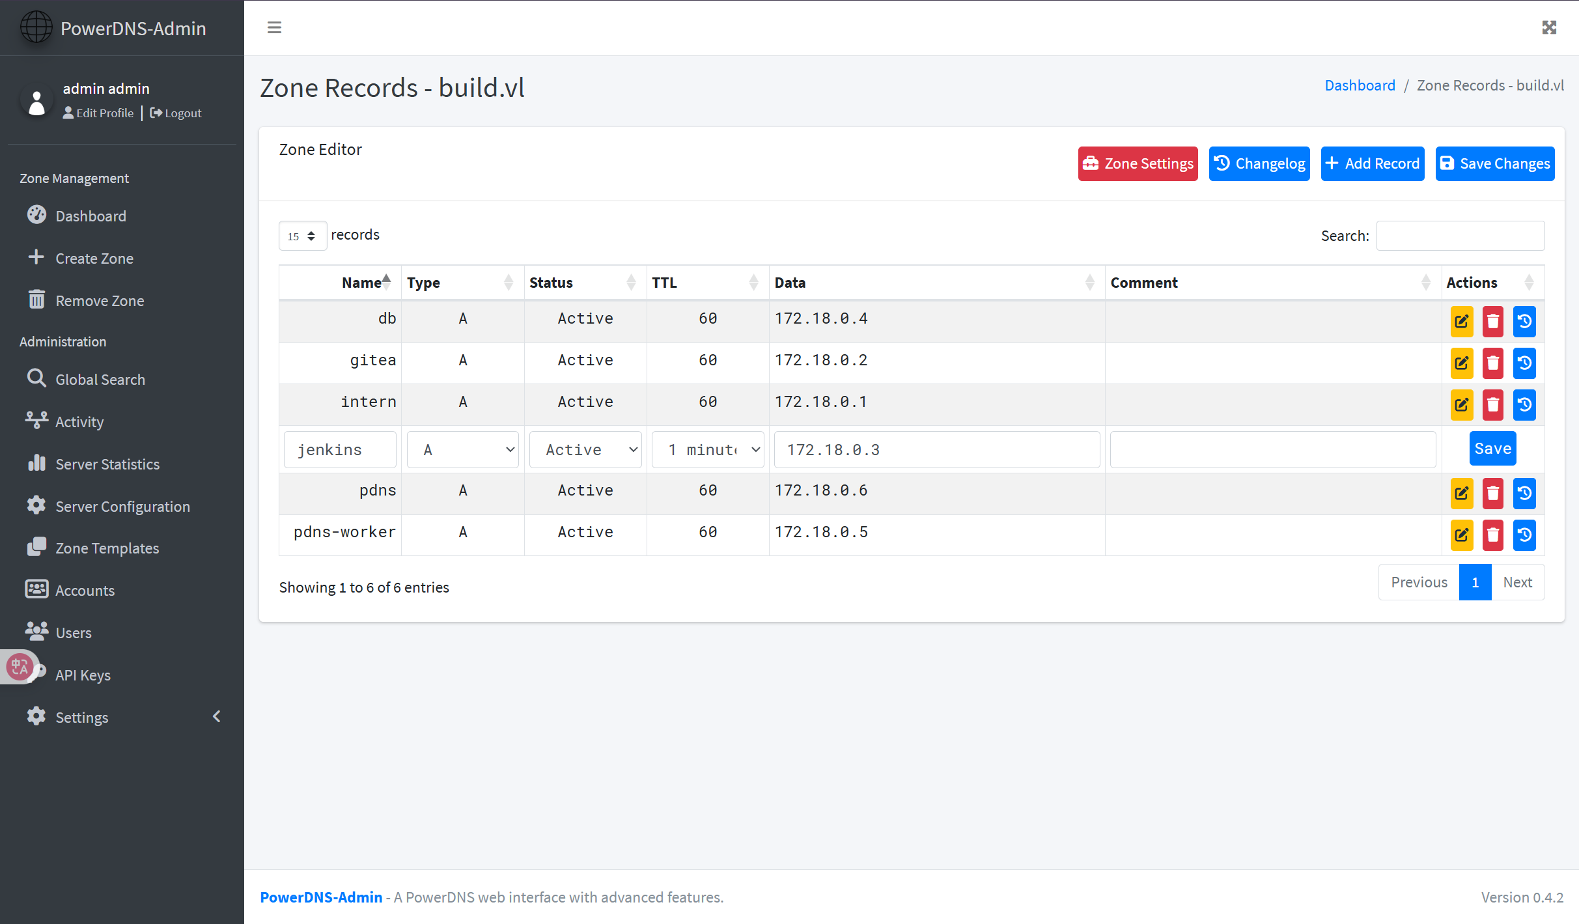Screen dimensions: 1579x924
Task: Go to Zone Templates in the sidebar
Action: 107,548
